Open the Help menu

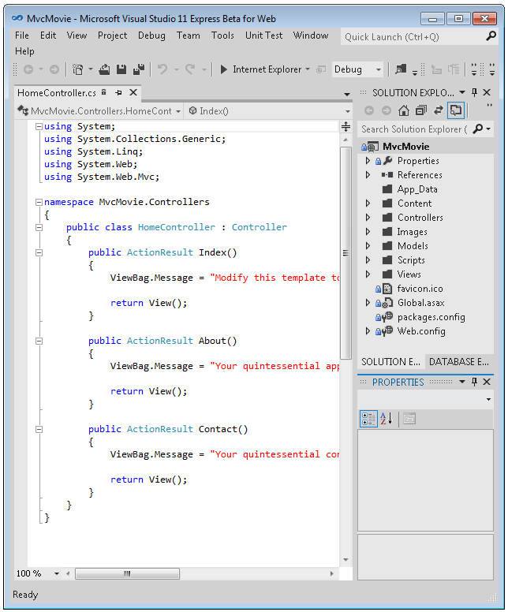(x=24, y=51)
